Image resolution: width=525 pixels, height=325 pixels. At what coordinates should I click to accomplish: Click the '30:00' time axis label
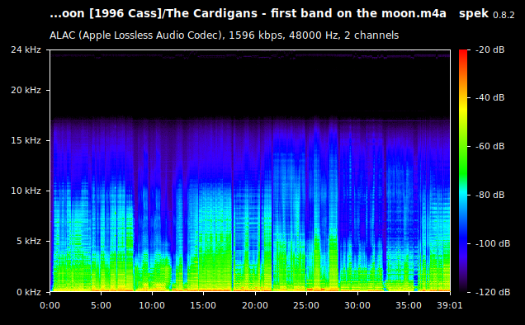coord(357,305)
